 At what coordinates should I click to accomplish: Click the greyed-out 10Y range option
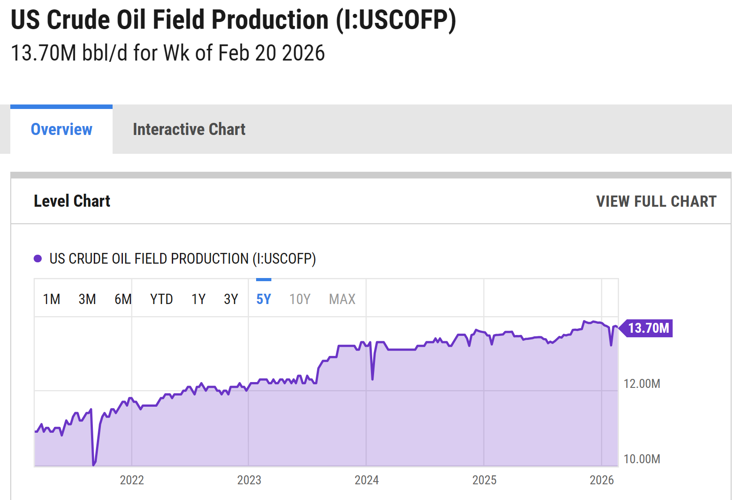pos(300,299)
